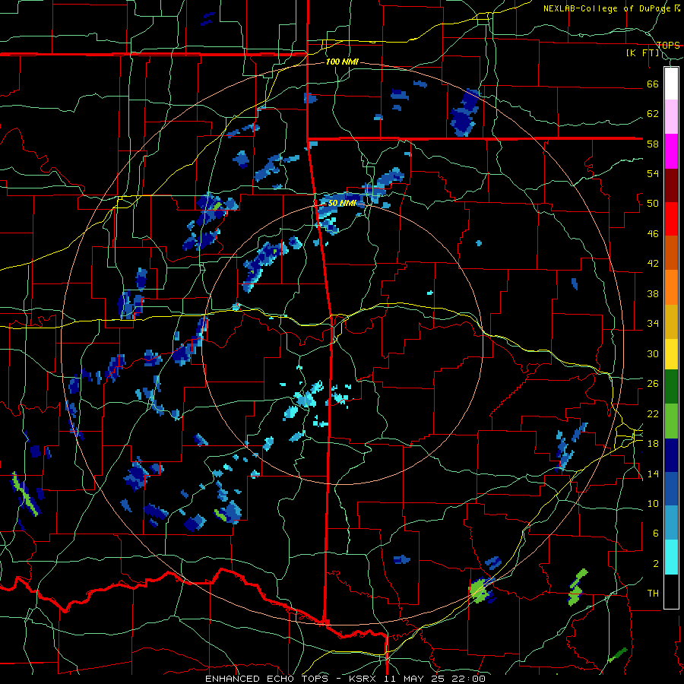Click the "26" legend value
684x684 pixels.
[x=653, y=384]
